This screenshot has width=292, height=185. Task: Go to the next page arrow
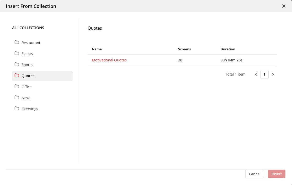click(273, 74)
